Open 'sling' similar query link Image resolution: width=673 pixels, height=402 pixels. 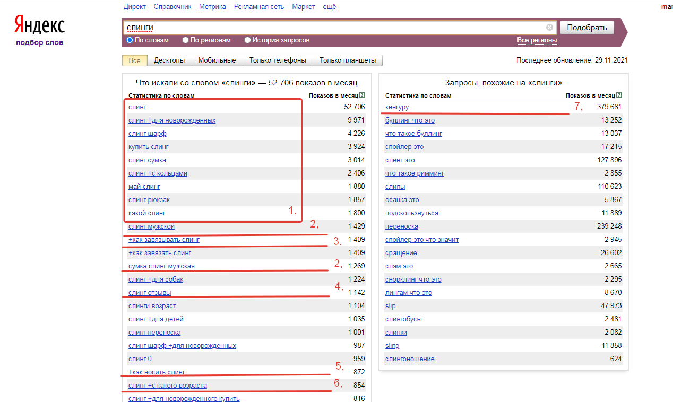pos(392,346)
